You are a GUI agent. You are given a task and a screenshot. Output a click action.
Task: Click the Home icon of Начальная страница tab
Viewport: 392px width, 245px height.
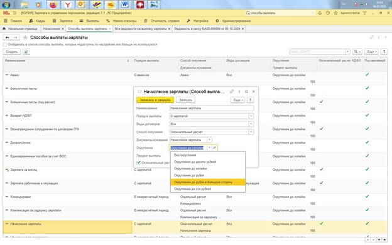(x=4, y=29)
